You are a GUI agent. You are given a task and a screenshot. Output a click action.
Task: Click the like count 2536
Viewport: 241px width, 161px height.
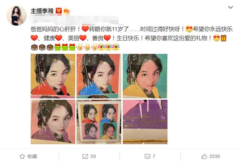pyautogui.click(x=215, y=156)
